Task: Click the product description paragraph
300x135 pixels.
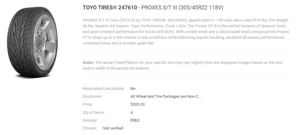Action: pyautogui.click(x=186, y=31)
